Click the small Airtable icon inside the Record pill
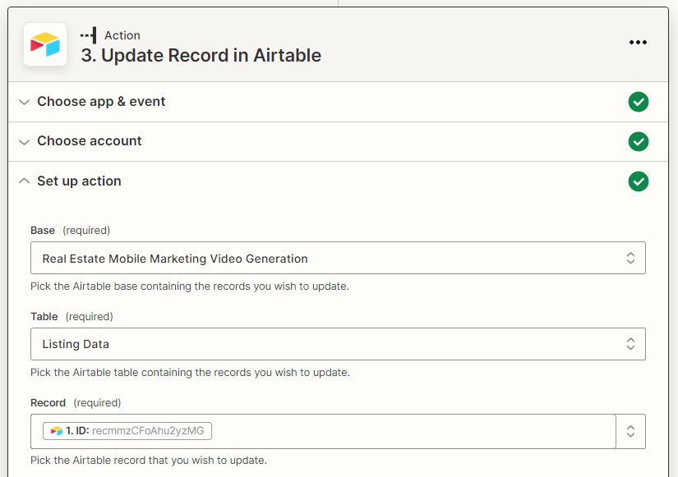Image resolution: width=678 pixels, height=477 pixels. (55, 430)
